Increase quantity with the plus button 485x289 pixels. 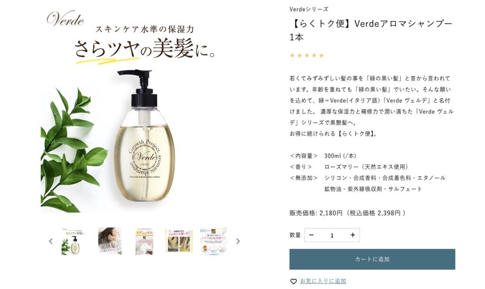click(352, 235)
